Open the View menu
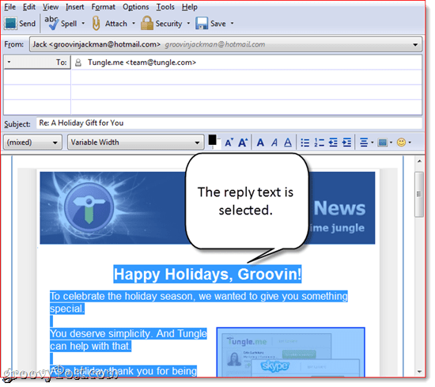Image resolution: width=435 pixels, height=387 pixels. (51, 7)
